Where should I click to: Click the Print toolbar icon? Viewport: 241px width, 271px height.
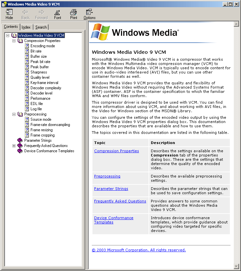point(73,12)
